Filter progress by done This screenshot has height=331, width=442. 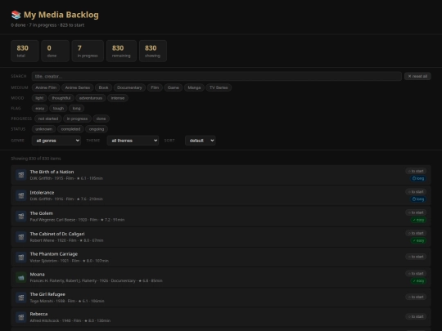click(101, 119)
